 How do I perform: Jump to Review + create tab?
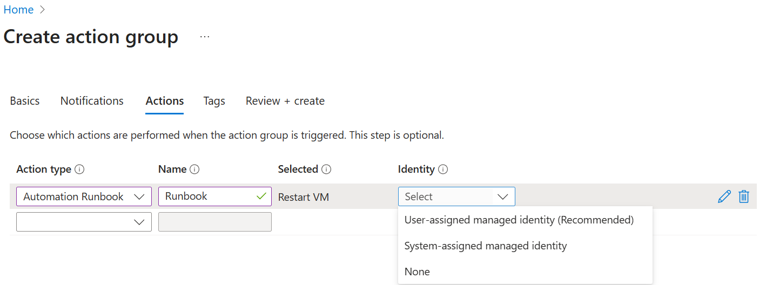pyautogui.click(x=285, y=101)
